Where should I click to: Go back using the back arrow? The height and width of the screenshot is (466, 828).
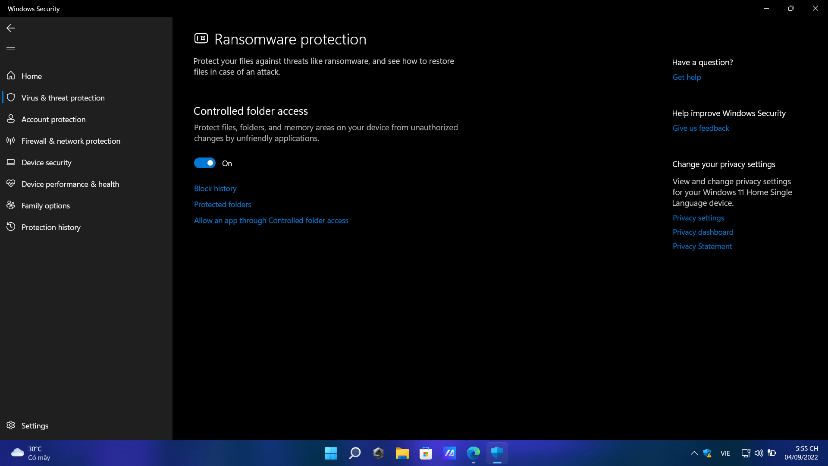[x=11, y=28]
